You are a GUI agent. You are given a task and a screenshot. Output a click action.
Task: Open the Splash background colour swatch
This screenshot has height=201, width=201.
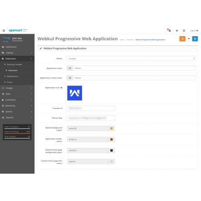111,128
